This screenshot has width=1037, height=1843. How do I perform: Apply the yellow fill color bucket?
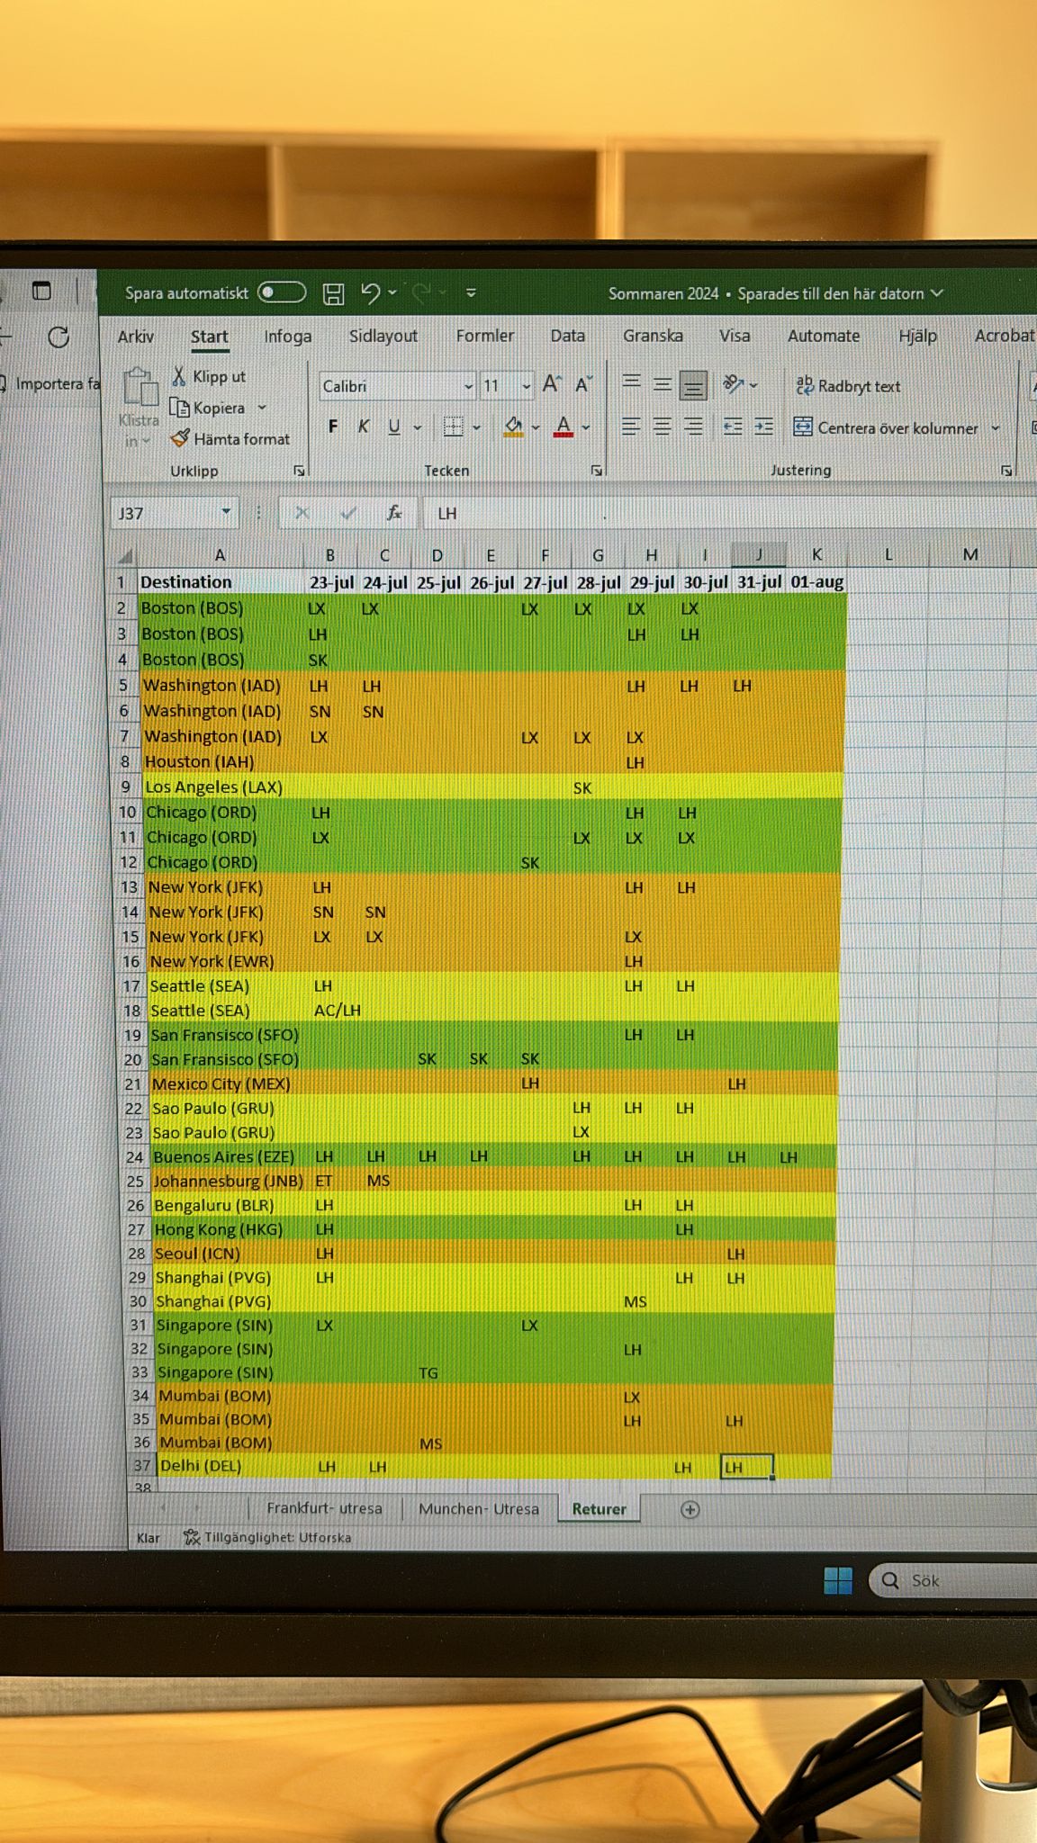tap(513, 427)
